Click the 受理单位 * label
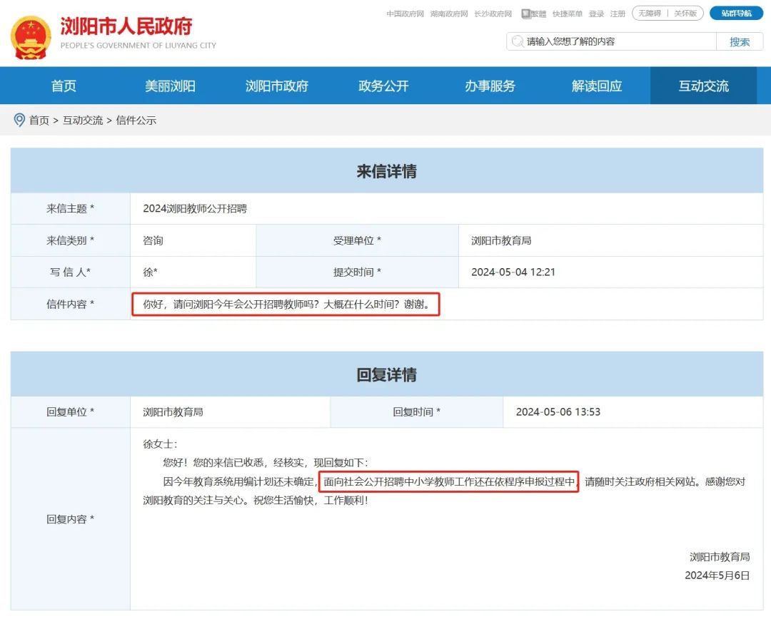This screenshot has height=619, width=771. coord(357,240)
